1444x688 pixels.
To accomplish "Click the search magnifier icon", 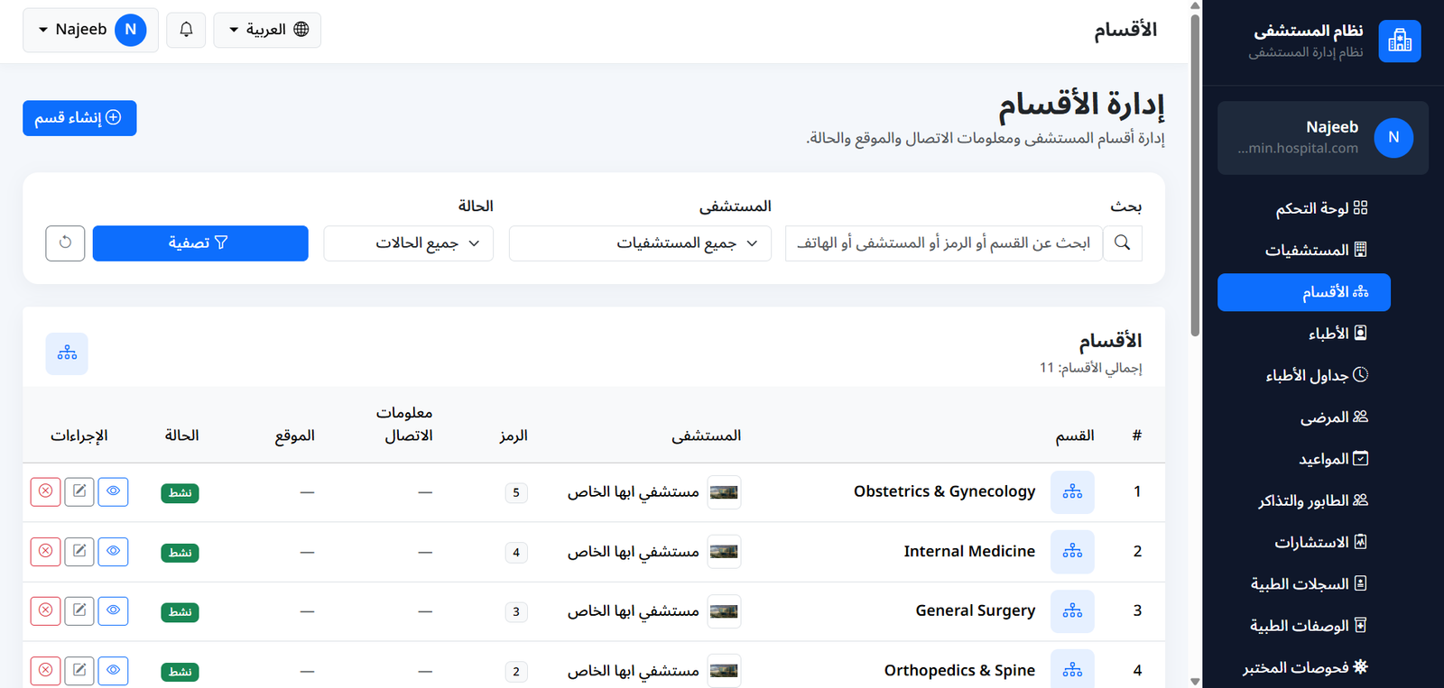I will [1123, 243].
